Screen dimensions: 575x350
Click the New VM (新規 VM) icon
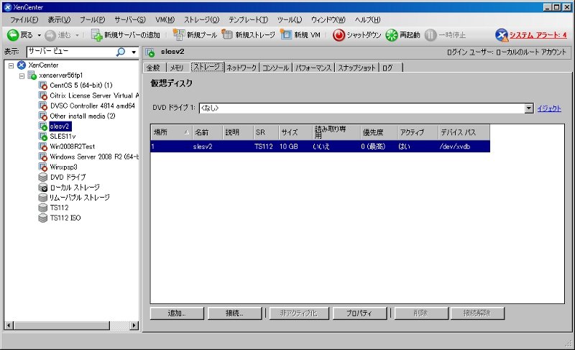pos(285,34)
